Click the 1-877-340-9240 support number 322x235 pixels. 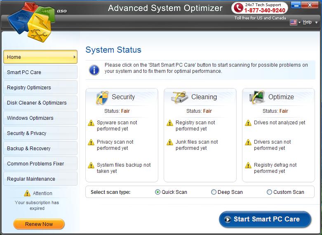(265, 10)
